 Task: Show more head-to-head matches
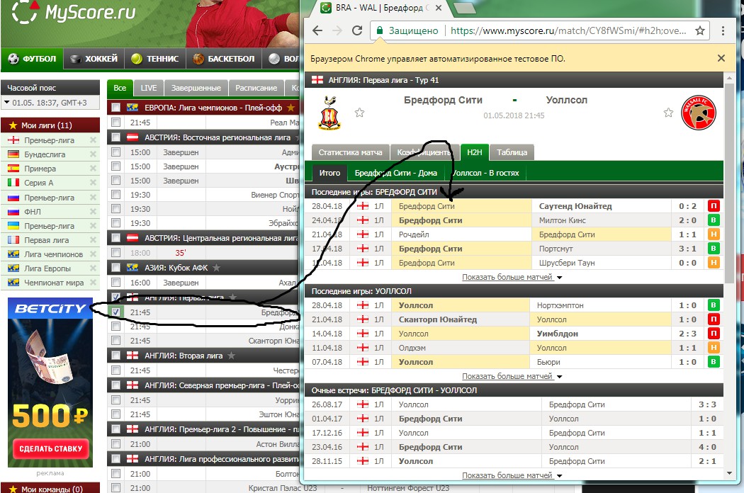point(512,475)
